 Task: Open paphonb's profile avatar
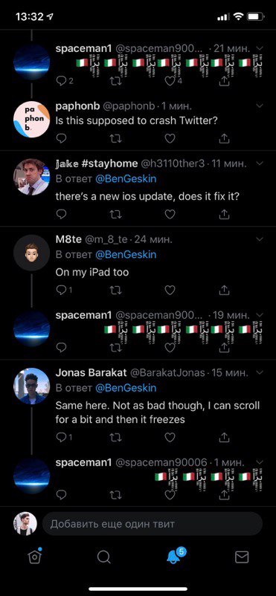point(31,119)
